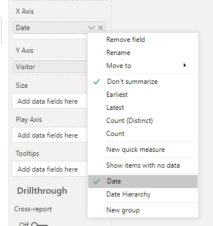
Task: Select the Visitor field in Y Axis
Action: [50, 67]
